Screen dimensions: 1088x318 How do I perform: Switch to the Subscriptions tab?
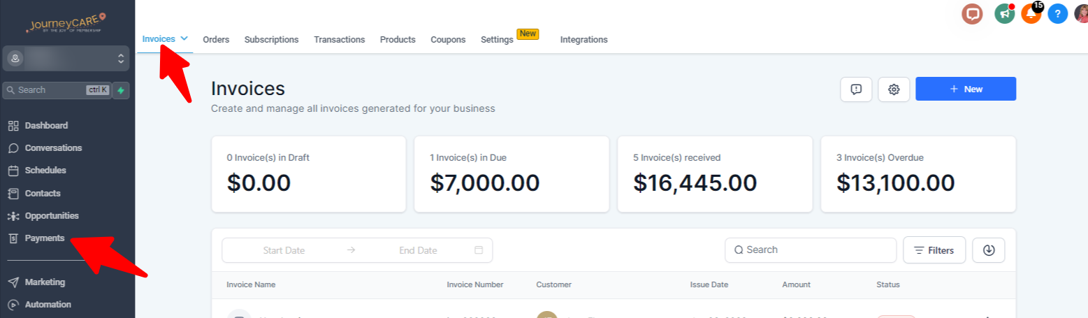click(x=271, y=40)
